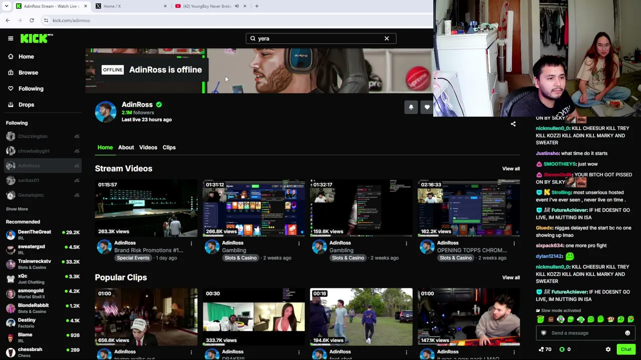Image resolution: width=641 pixels, height=360 pixels.
Task: Open the 01:31:12 Gambling video thumbnail
Action: pyautogui.click(x=254, y=208)
